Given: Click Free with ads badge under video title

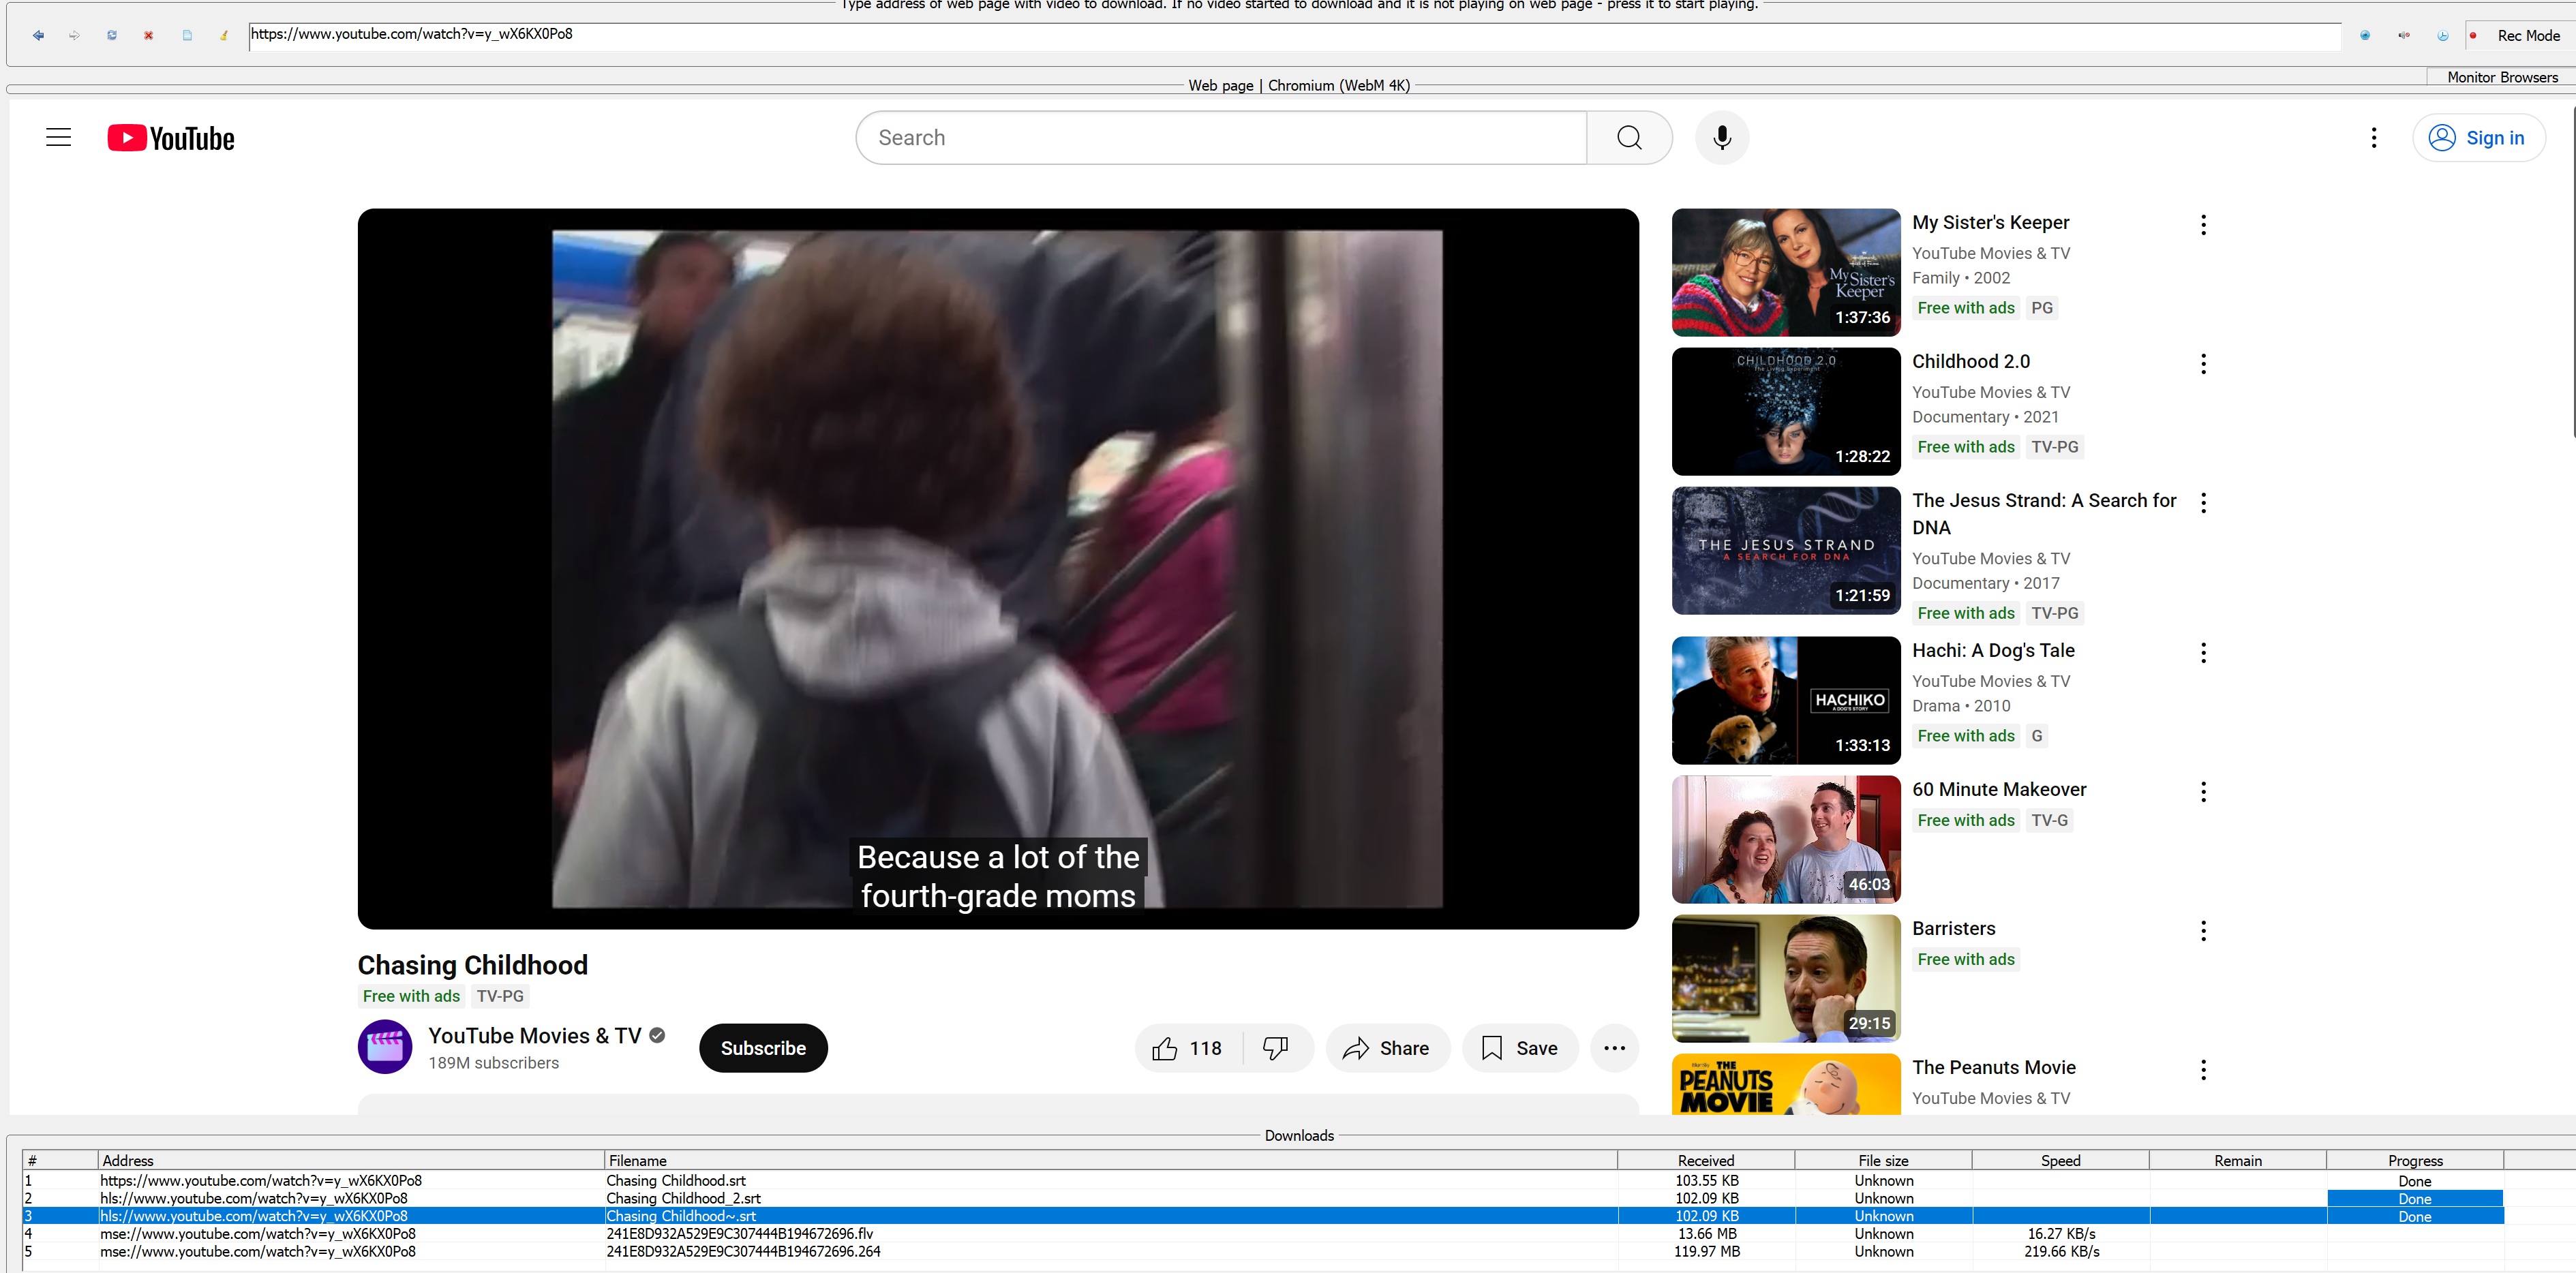Looking at the screenshot, I should pos(411,996).
